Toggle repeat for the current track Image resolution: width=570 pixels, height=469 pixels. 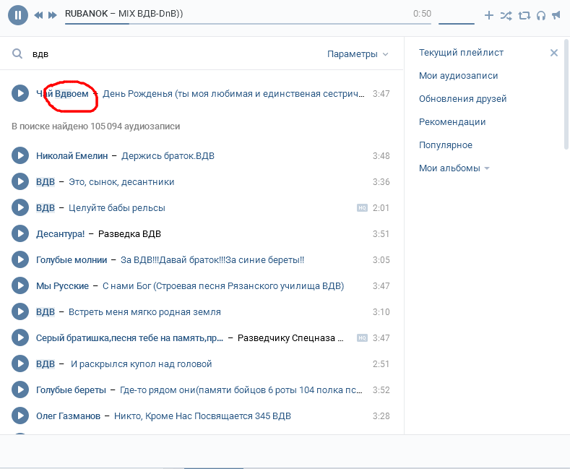point(524,14)
